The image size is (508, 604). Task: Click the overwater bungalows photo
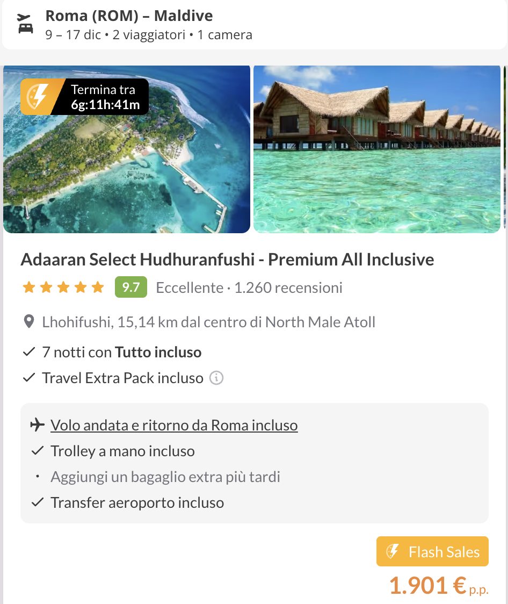pos(376,149)
